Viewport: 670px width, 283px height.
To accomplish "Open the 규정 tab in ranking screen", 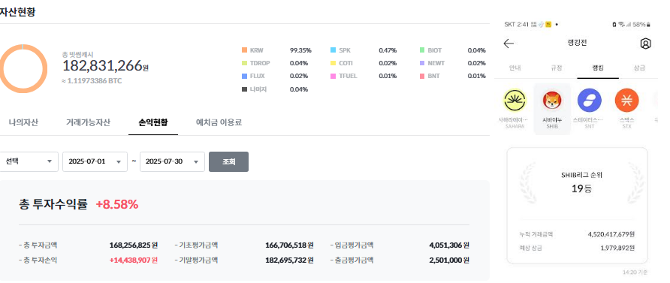I will click(x=557, y=68).
